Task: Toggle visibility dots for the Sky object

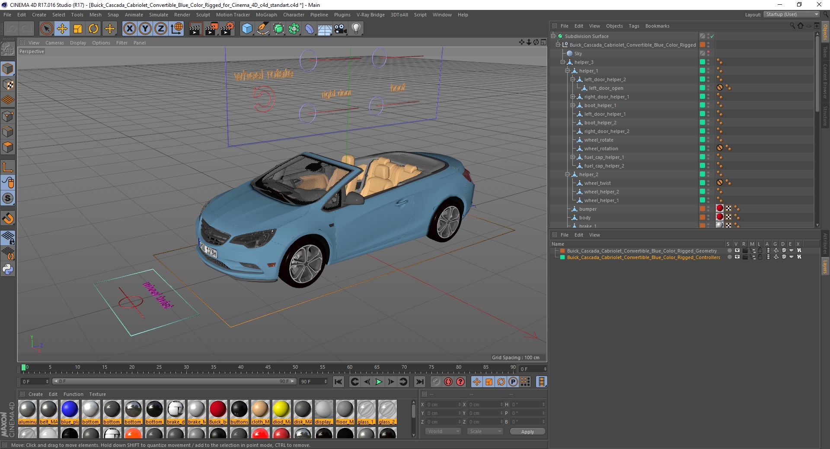Action: 708,54
